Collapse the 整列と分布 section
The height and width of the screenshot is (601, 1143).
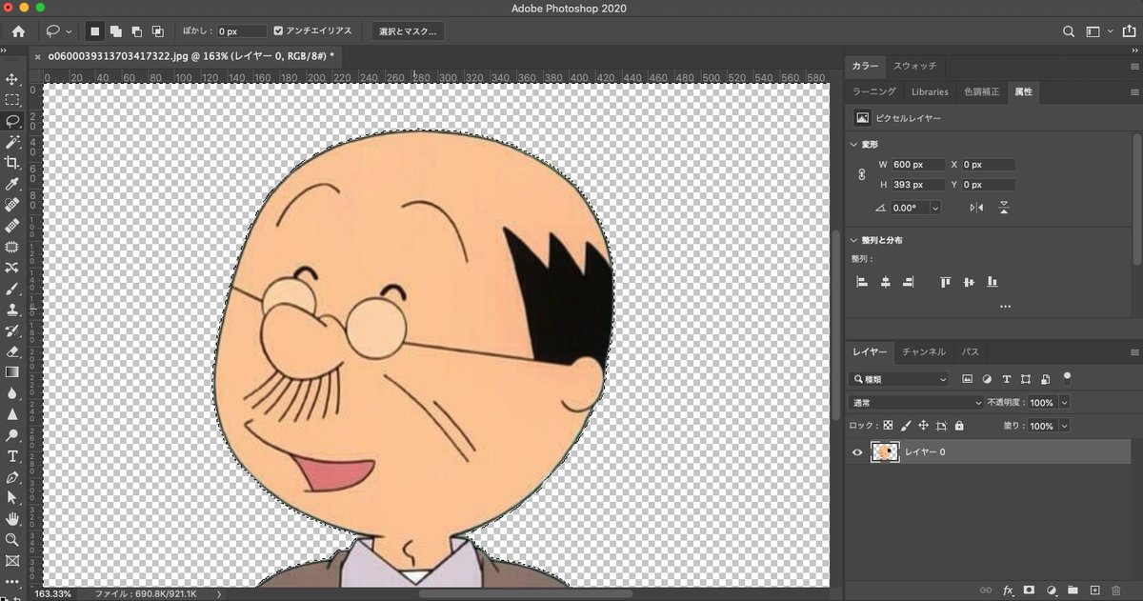pyautogui.click(x=853, y=240)
